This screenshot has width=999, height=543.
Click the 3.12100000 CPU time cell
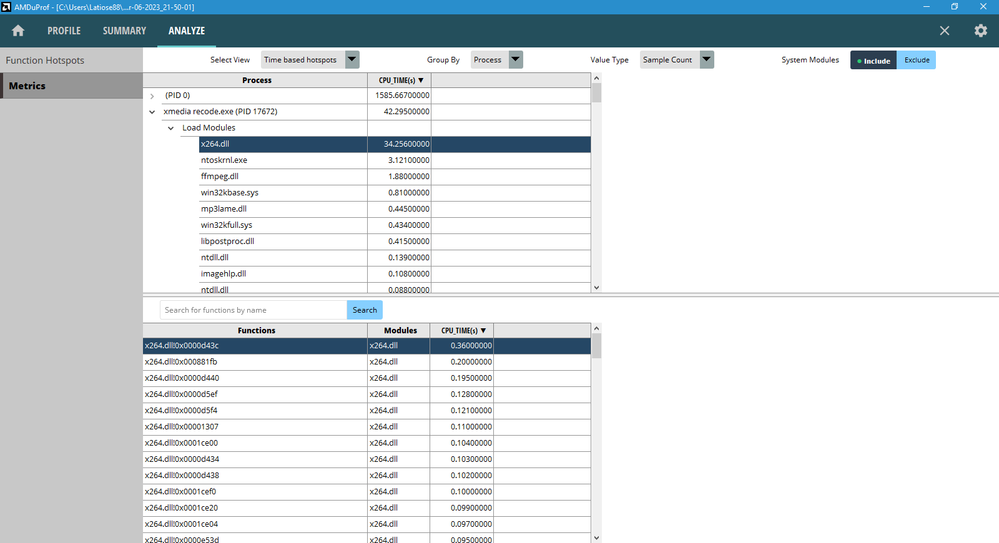click(x=400, y=160)
